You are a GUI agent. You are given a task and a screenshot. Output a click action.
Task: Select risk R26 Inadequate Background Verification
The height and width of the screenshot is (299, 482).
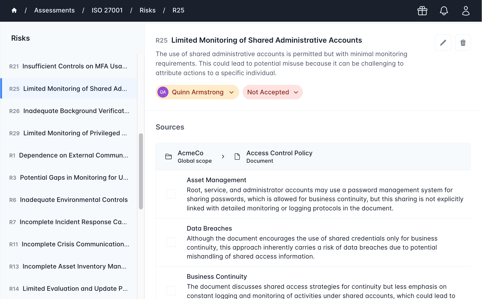point(69,111)
